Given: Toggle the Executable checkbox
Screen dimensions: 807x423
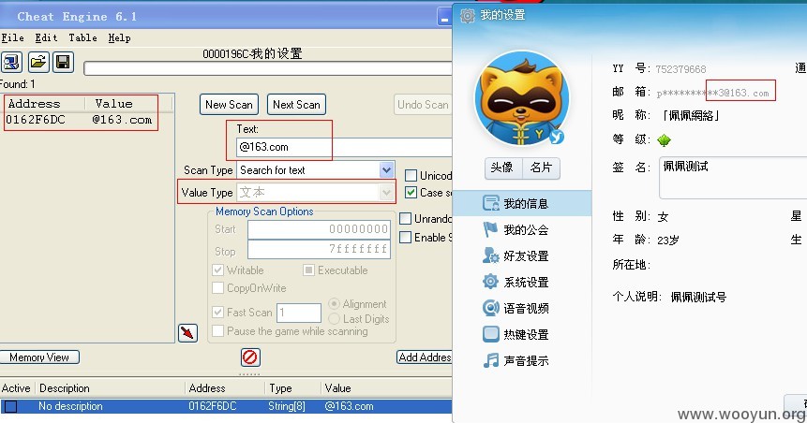Looking at the screenshot, I should coord(308,270).
